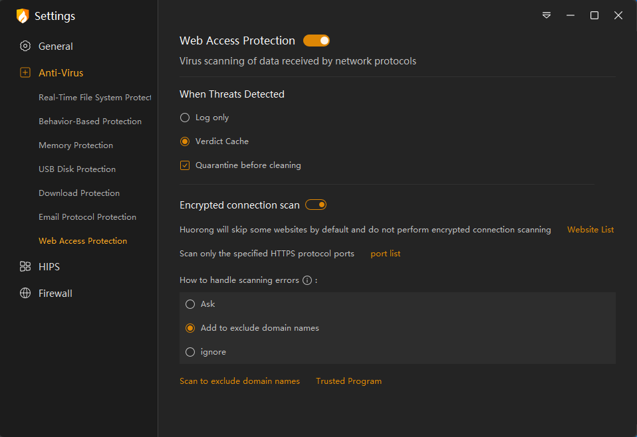
Task: Open the Trusted Program link
Action: click(x=348, y=381)
